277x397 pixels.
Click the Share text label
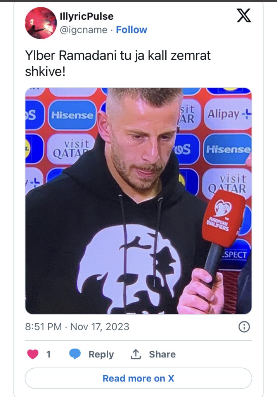(162, 354)
